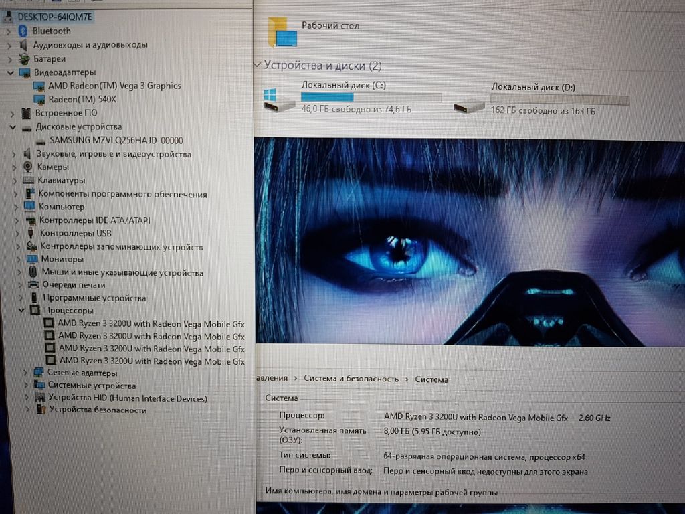Expand the Контроллеры IDE ATA/ATAPI node
Viewport: 685px width, 514px height.
point(17,220)
